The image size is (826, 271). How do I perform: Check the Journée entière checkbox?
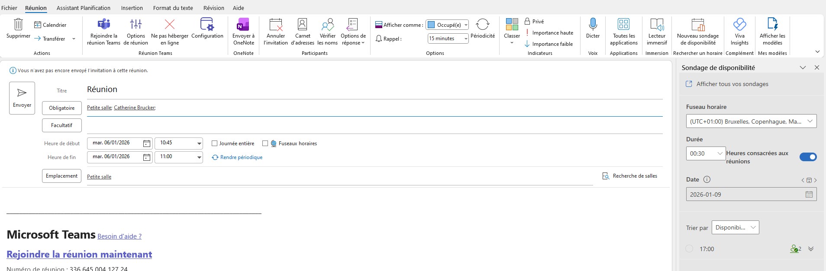tap(214, 143)
